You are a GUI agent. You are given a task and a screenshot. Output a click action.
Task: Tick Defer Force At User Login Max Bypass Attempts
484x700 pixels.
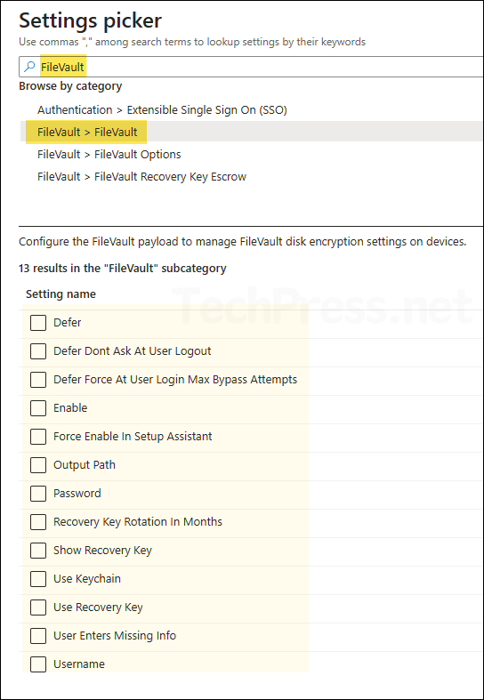pyautogui.click(x=38, y=380)
